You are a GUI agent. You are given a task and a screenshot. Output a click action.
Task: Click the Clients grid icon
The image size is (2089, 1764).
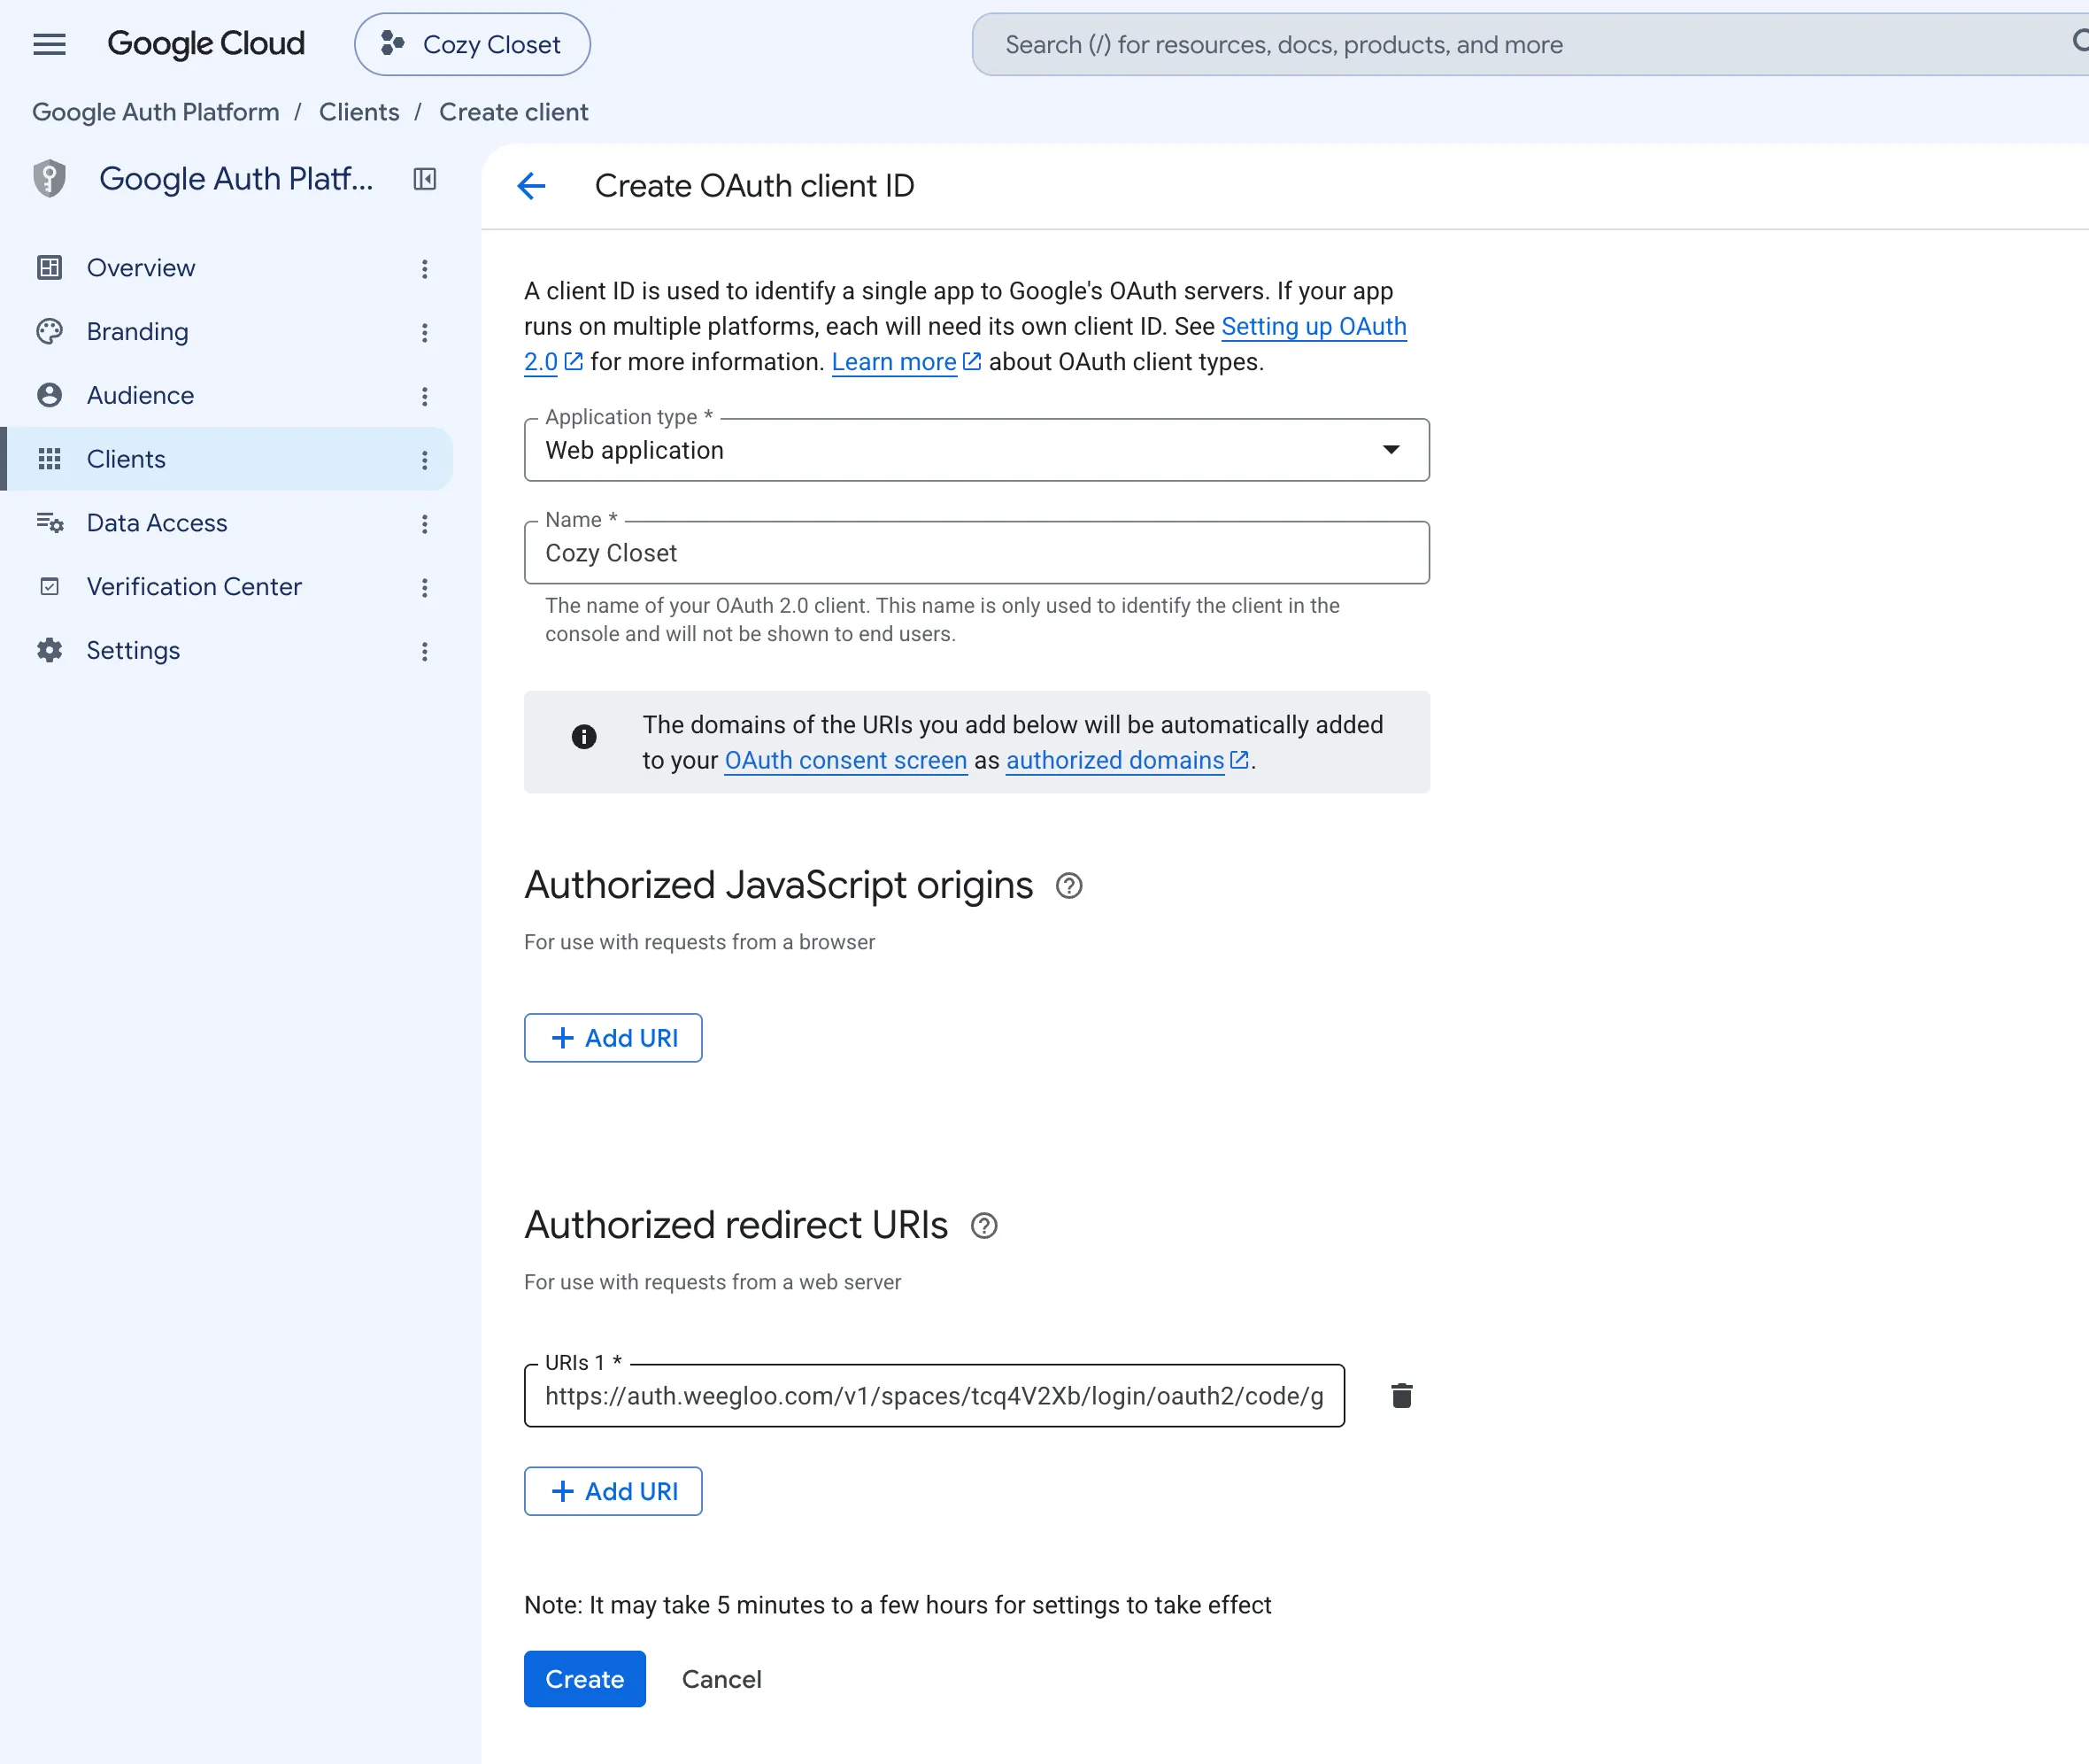(49, 459)
